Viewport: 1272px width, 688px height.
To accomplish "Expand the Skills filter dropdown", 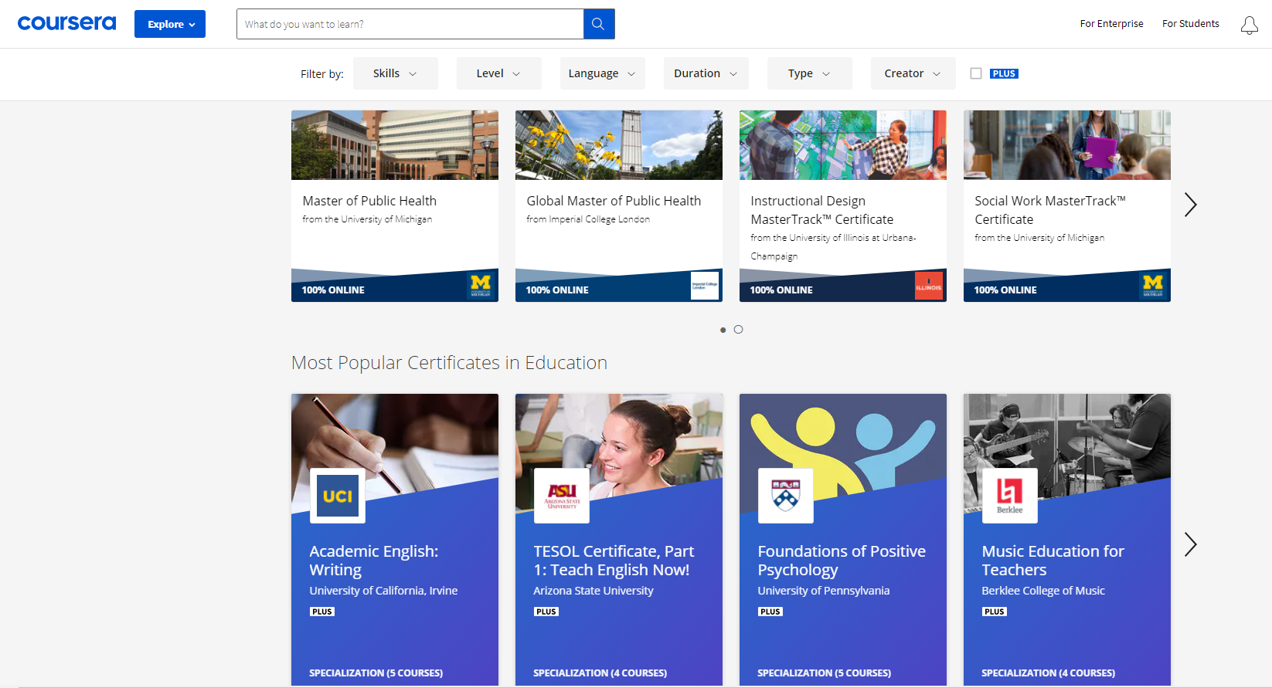I will coord(395,73).
